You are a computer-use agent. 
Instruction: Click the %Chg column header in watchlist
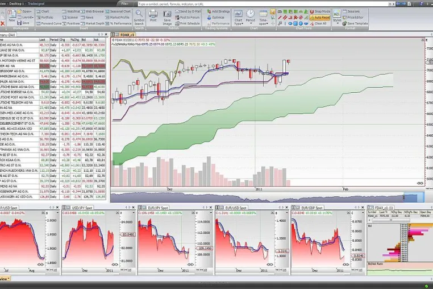[75, 40]
